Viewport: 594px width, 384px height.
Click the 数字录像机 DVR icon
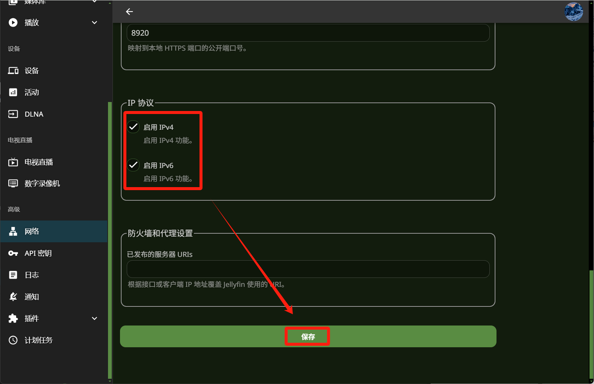coord(13,183)
